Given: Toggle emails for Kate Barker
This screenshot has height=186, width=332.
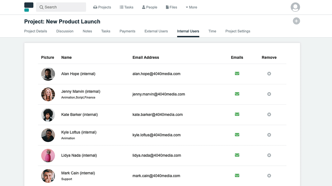Looking at the screenshot, I should click(x=237, y=114).
